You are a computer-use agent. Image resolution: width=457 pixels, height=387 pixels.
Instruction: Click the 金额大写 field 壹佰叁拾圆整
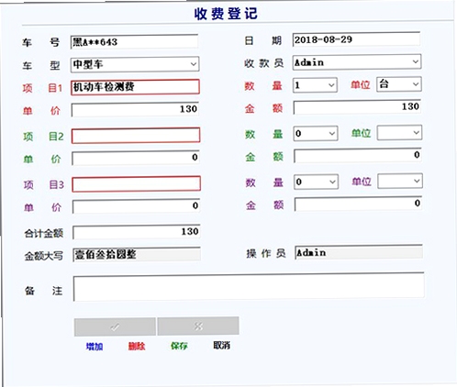(137, 255)
